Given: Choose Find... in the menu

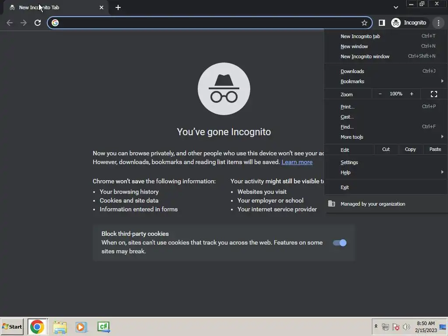Looking at the screenshot, I should coord(386,127).
